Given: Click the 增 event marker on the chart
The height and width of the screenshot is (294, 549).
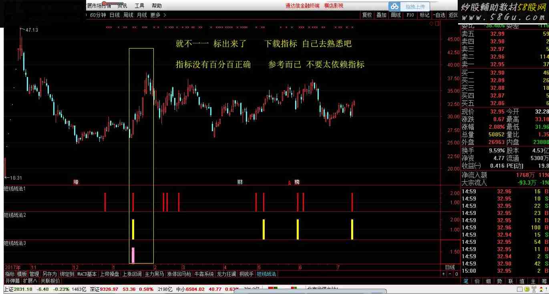Looking at the screenshot, I should point(76,182).
